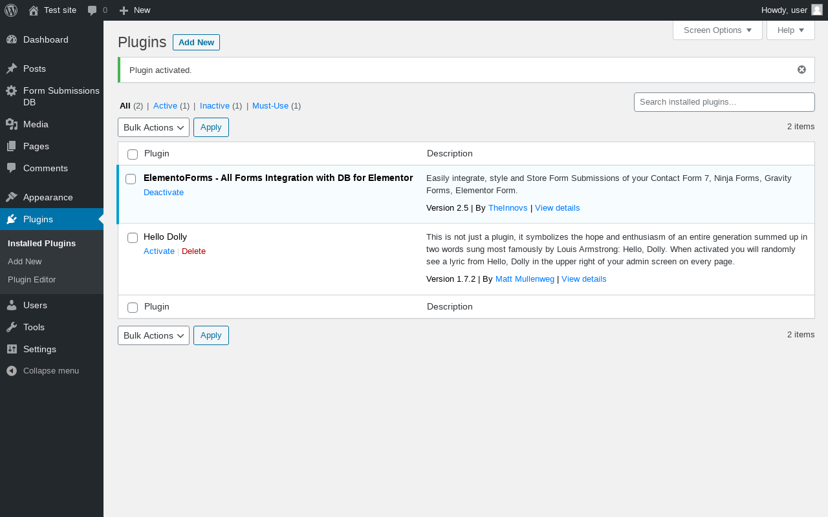Screen dimensions: 828x517
Task: Expand the Screen Options panel
Action: (717, 30)
